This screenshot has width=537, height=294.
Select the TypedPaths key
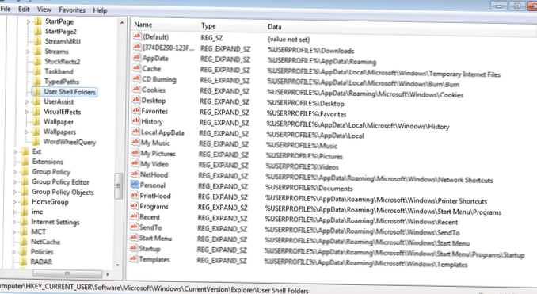[x=62, y=82]
